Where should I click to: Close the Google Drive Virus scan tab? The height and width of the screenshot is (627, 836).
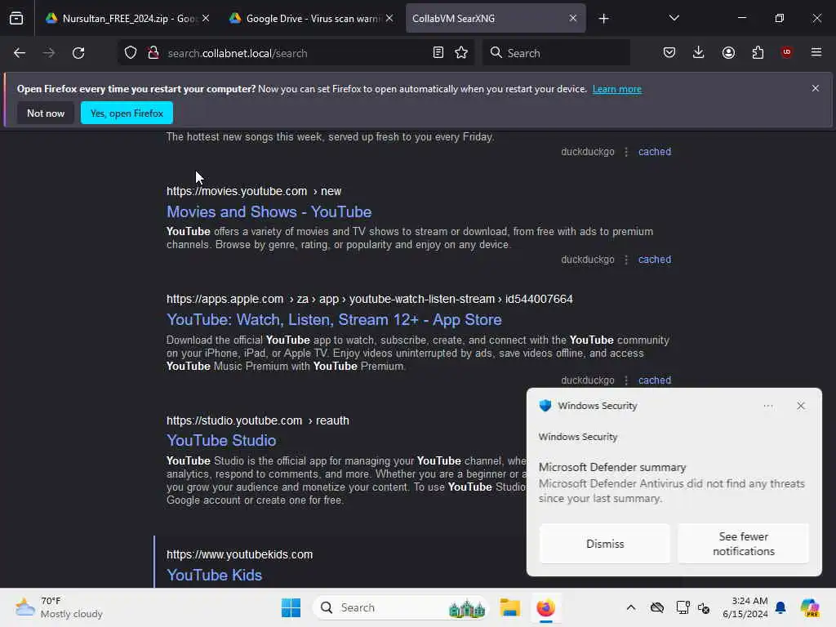[389, 19]
